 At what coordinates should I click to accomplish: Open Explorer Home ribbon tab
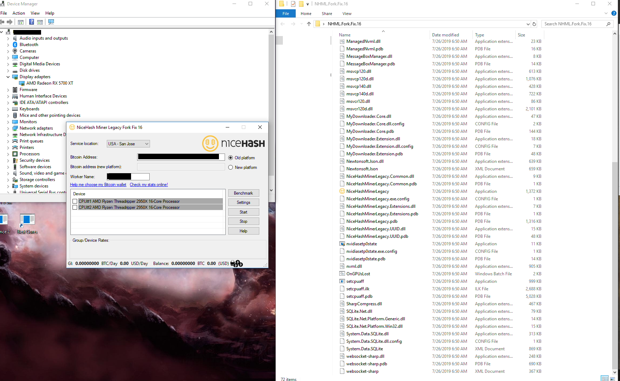point(306,14)
